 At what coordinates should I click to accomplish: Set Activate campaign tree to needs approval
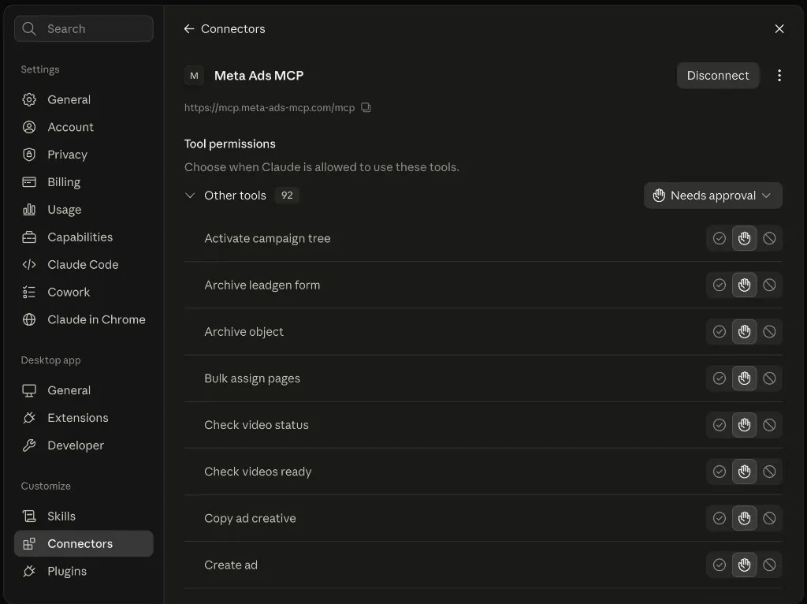coord(744,238)
